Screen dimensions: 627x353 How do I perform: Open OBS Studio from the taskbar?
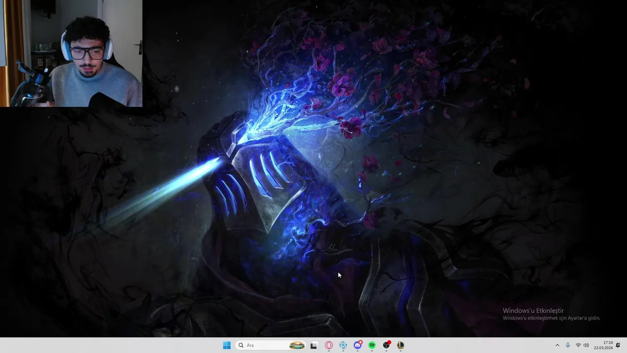click(386, 345)
